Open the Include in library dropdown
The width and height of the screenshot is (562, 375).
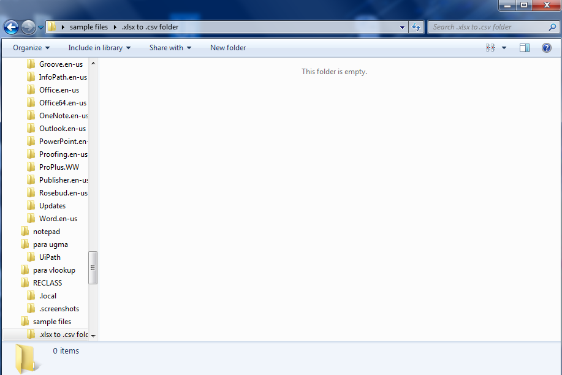[x=99, y=47]
